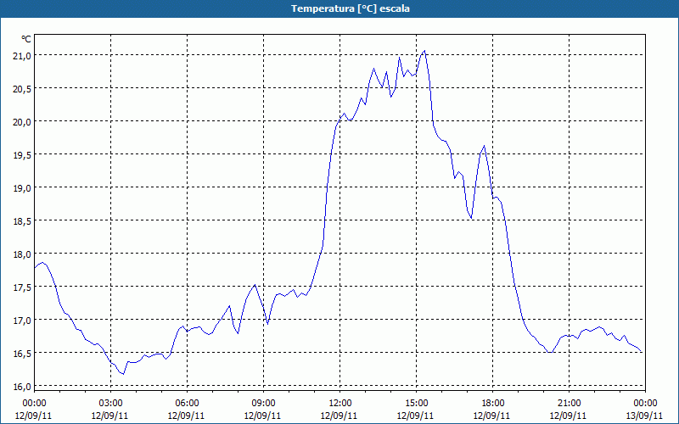The image size is (679, 424).
Task: Select the 16,5 y-axis label
Action: (22, 353)
